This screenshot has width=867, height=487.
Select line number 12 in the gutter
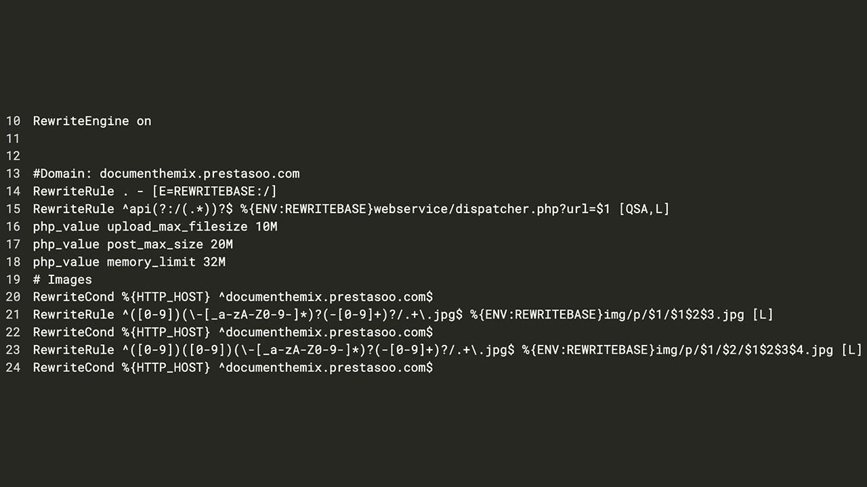point(13,156)
